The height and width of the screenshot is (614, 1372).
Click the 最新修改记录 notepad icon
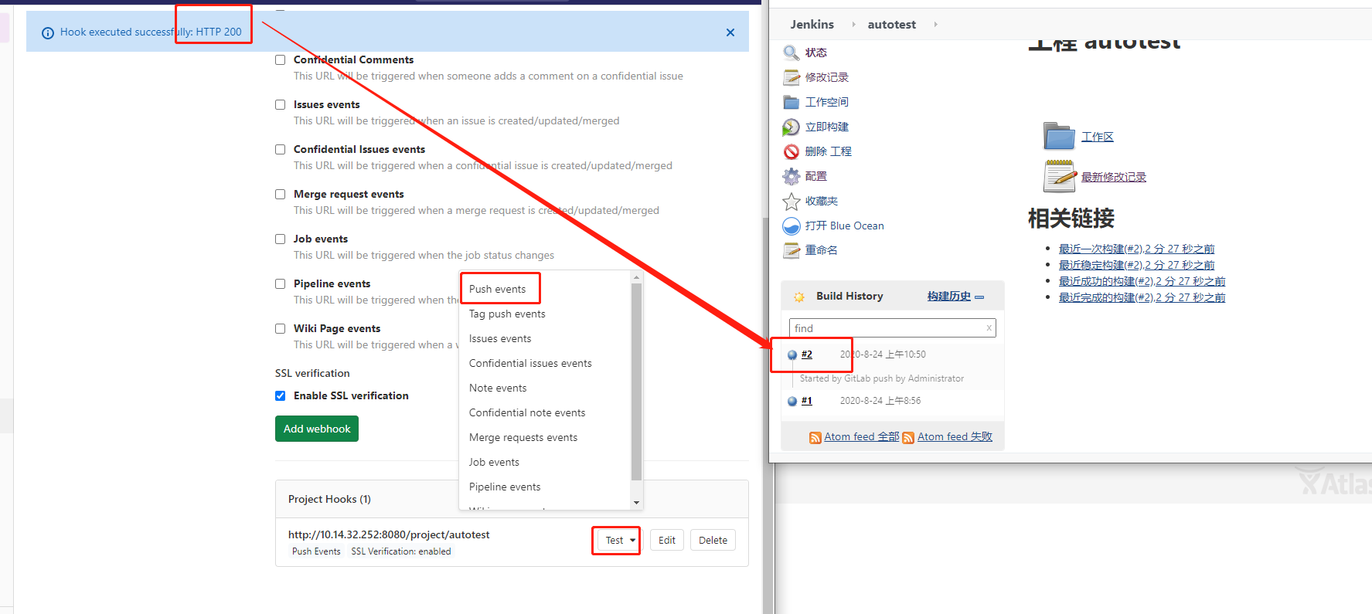[1060, 176]
